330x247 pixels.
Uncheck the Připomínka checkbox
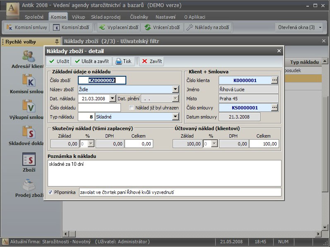(x=51, y=192)
